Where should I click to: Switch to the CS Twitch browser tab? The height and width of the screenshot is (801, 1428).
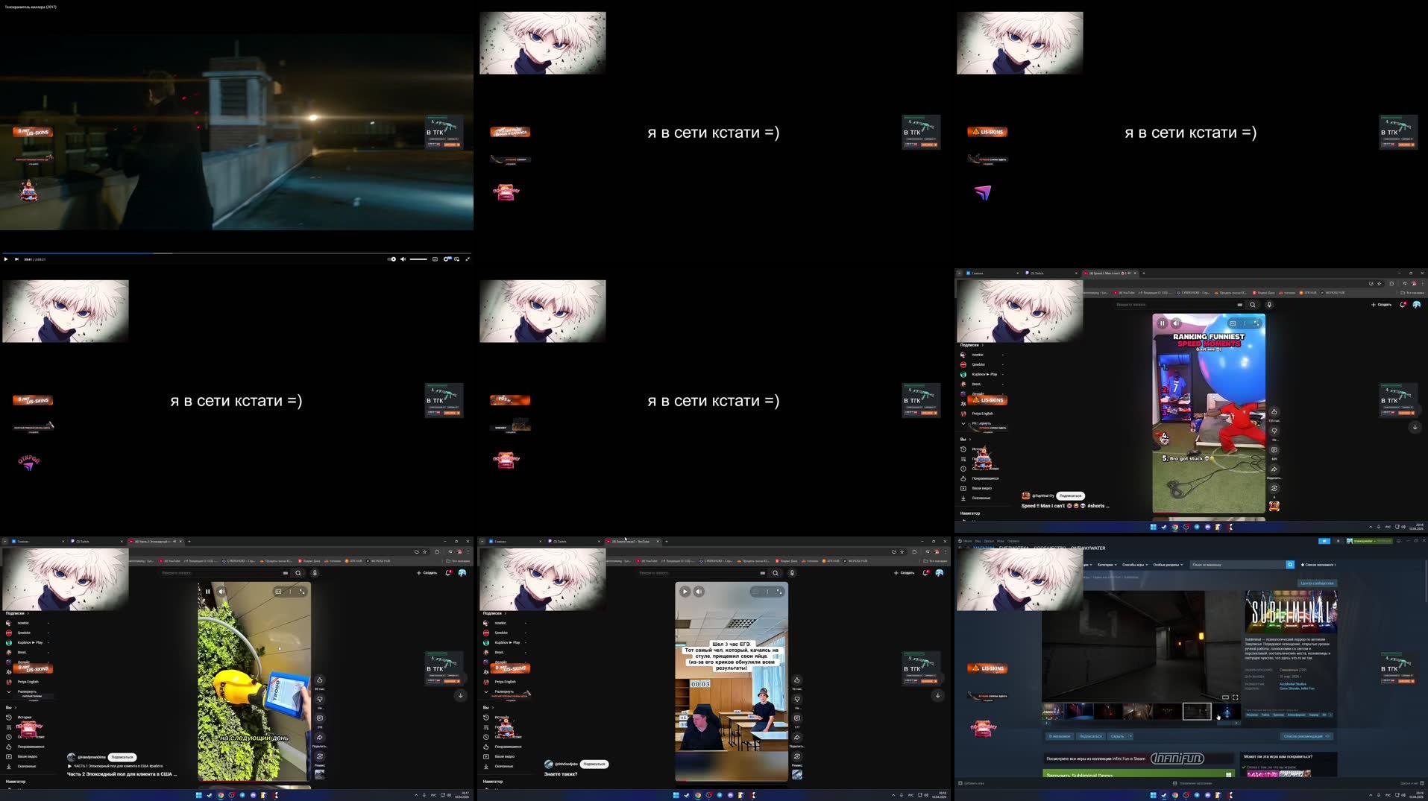[x=1037, y=273]
